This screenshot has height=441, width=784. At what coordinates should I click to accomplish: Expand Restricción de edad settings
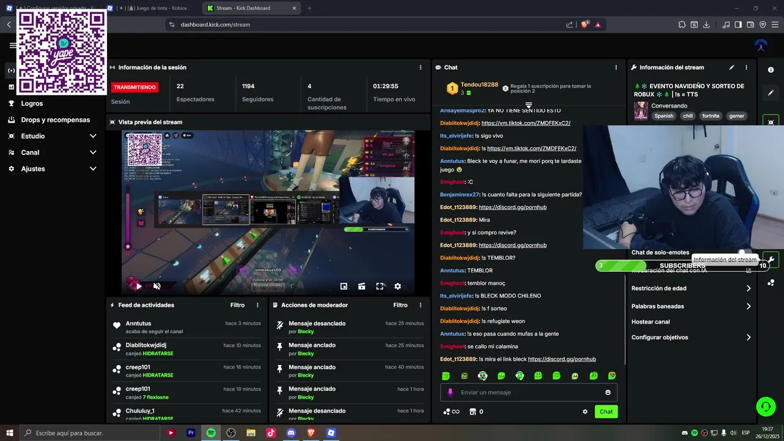691,288
